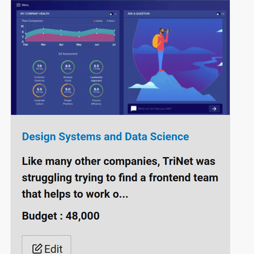Click the Edit pencil icon
Screen dimensions: 254x254
click(37, 248)
